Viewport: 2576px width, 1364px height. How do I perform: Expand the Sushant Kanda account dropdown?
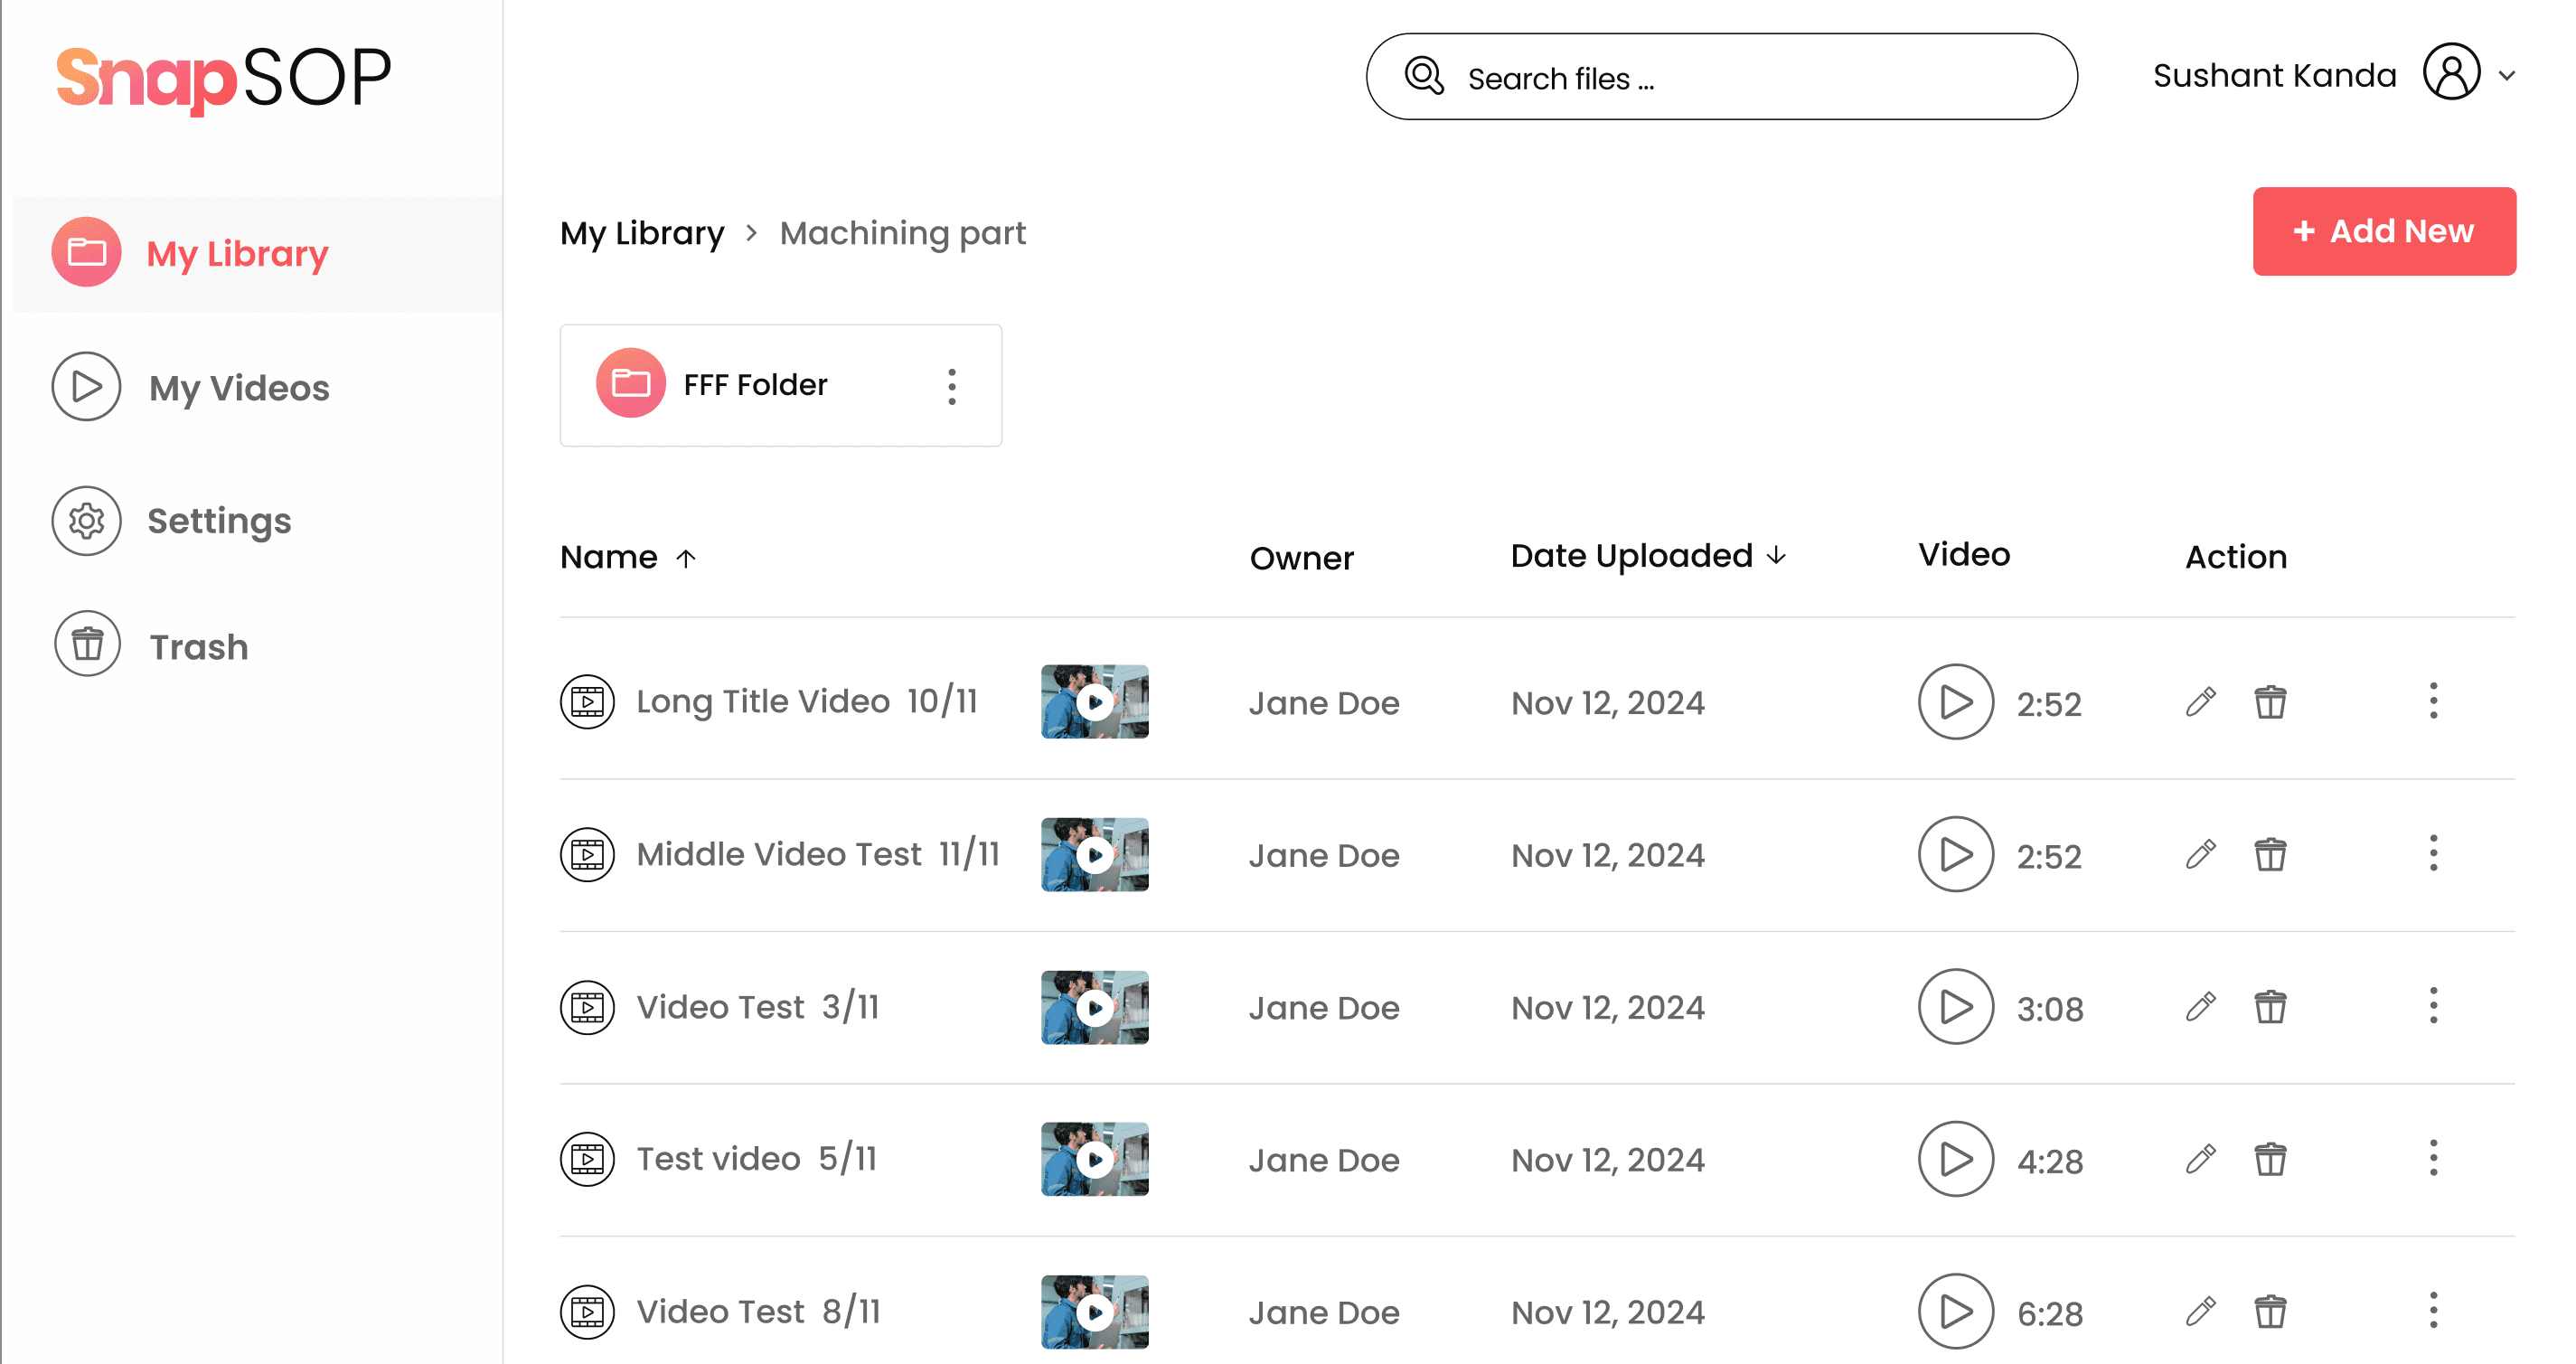2507,75
